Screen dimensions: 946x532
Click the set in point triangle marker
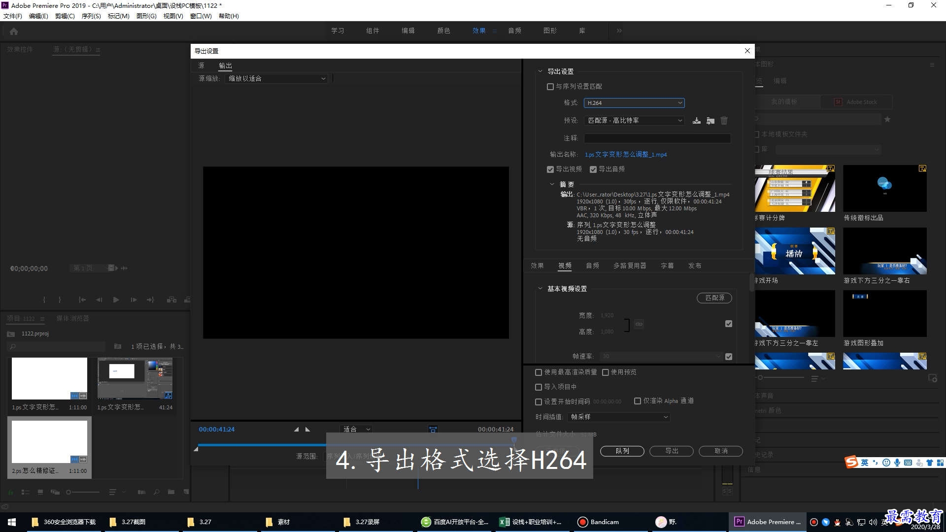pyautogui.click(x=296, y=430)
